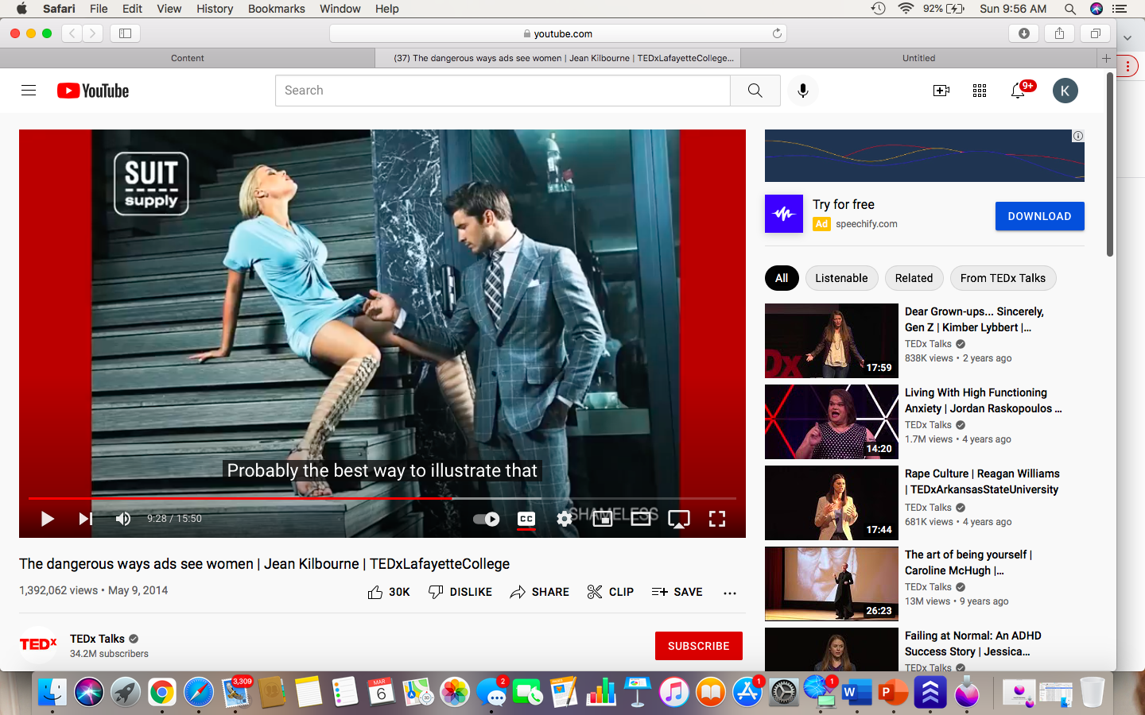Play the video
Image resolution: width=1145 pixels, height=715 pixels.
[x=48, y=519]
